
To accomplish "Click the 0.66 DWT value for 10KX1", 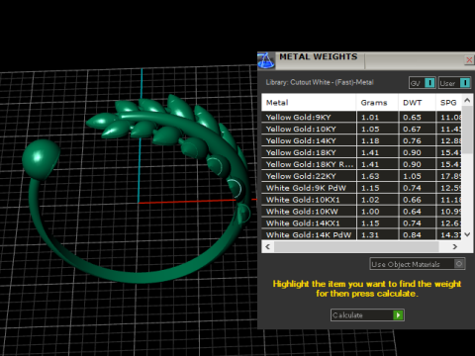I will pos(412,200).
